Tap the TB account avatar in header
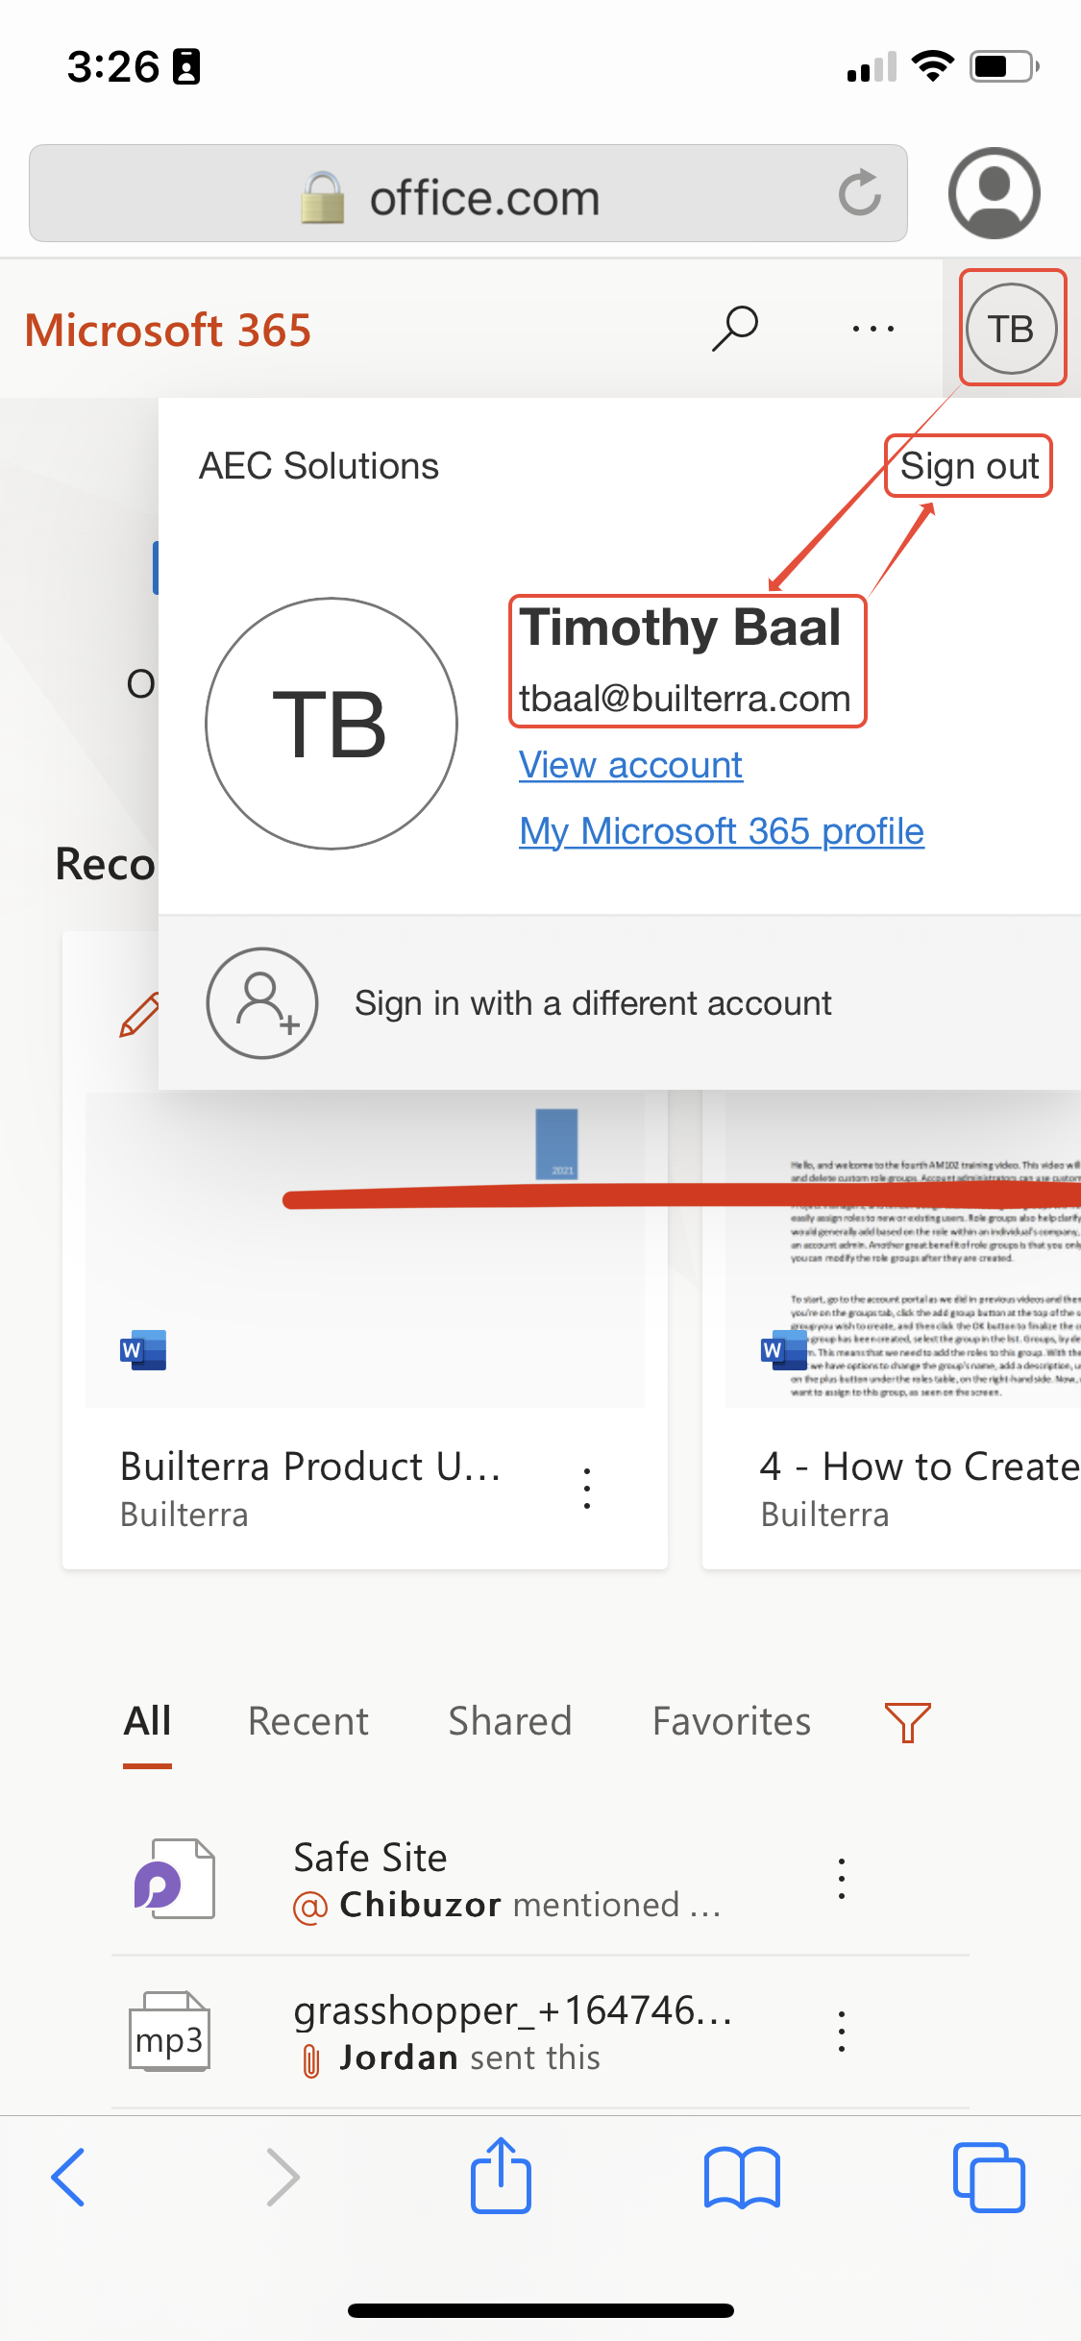This screenshot has height=2341, width=1081. [x=1012, y=329]
